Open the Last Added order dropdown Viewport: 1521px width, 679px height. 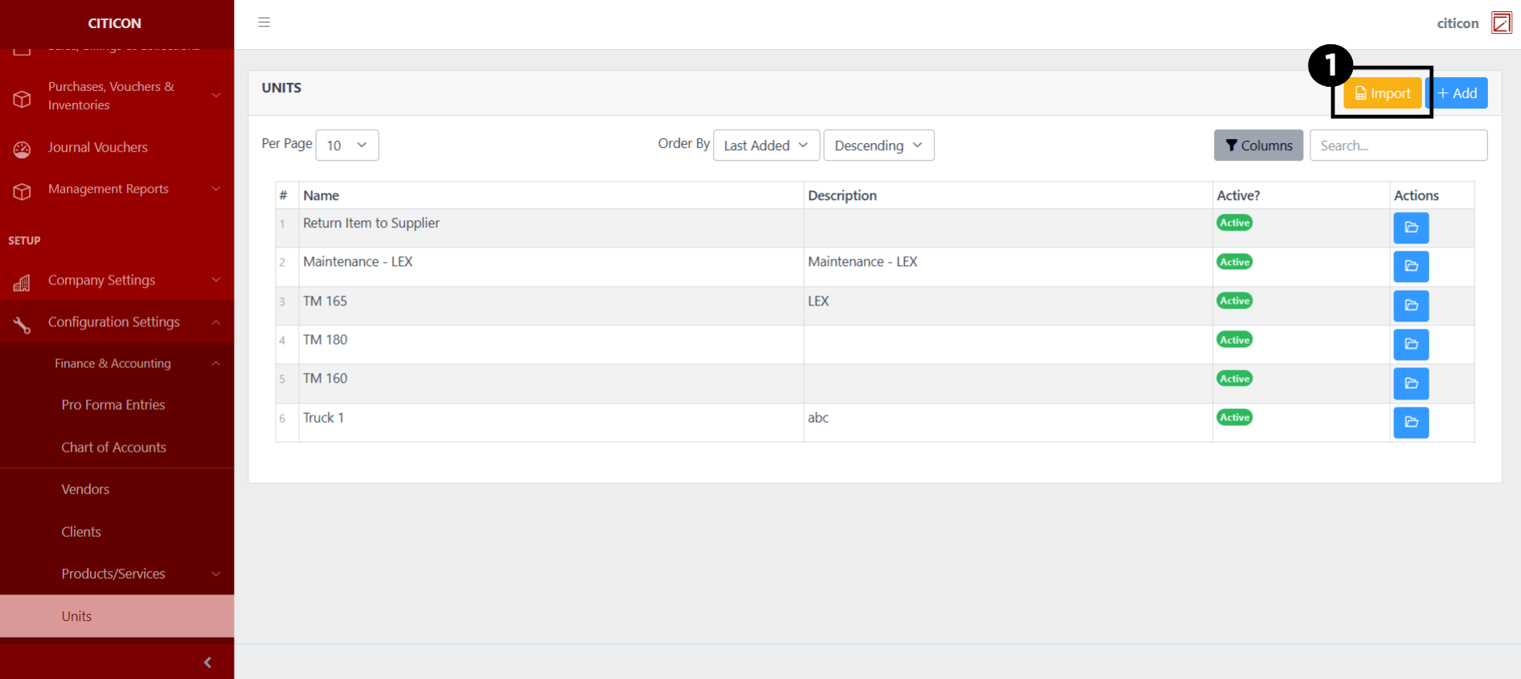coord(765,145)
